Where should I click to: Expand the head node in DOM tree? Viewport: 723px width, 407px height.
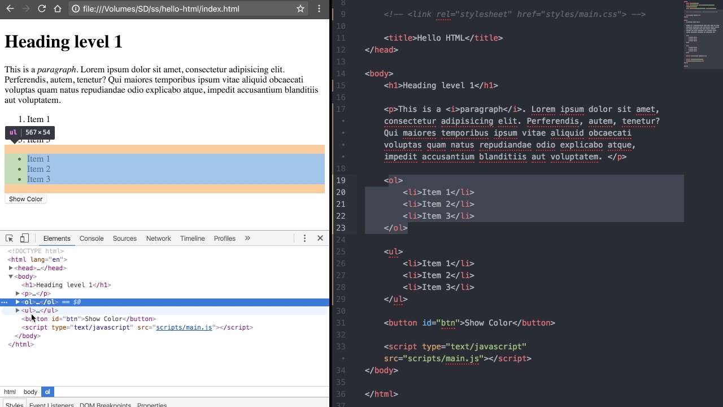tap(11, 268)
